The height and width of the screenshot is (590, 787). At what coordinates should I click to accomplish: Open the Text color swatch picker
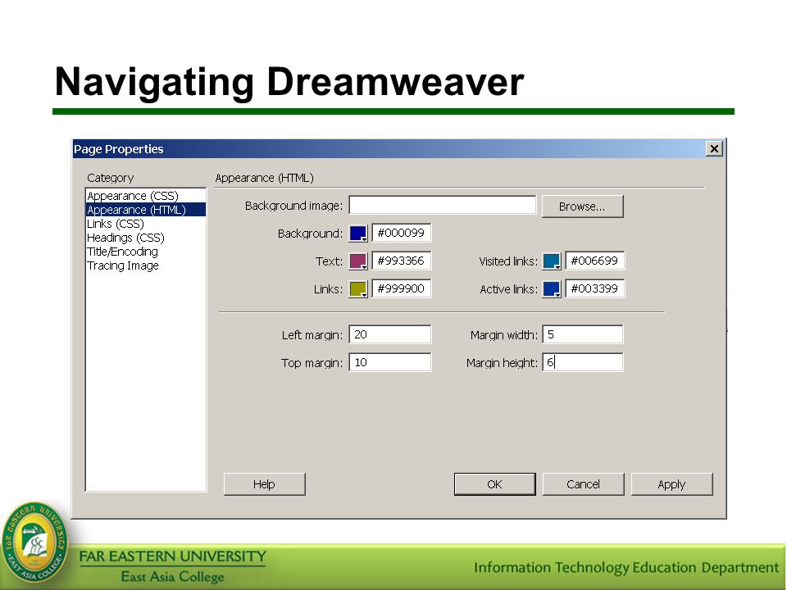358,261
